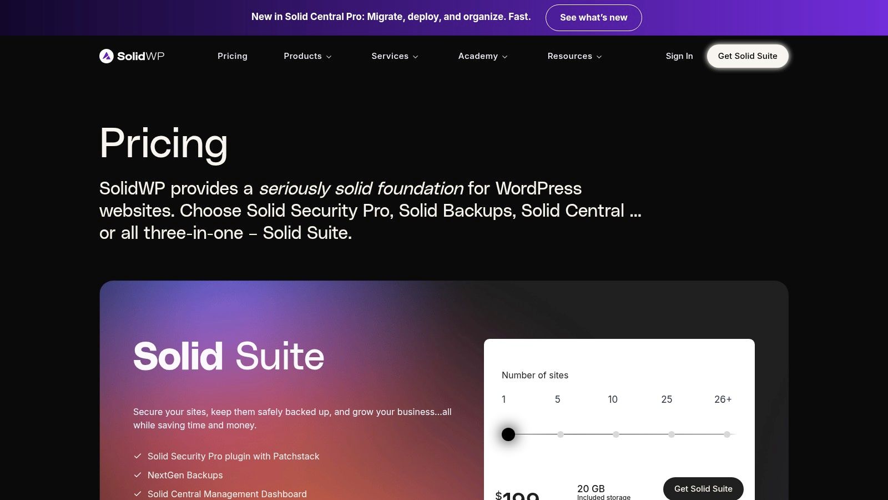Click the checkmark beside Solid Security Pro plugin

coord(138,456)
